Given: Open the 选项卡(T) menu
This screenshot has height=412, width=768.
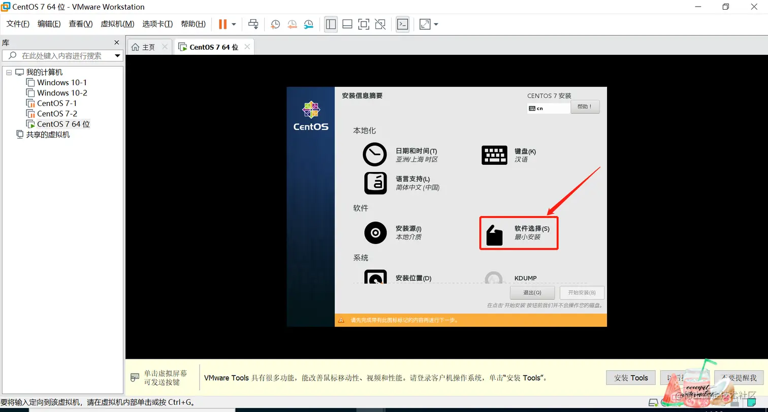Looking at the screenshot, I should (157, 24).
